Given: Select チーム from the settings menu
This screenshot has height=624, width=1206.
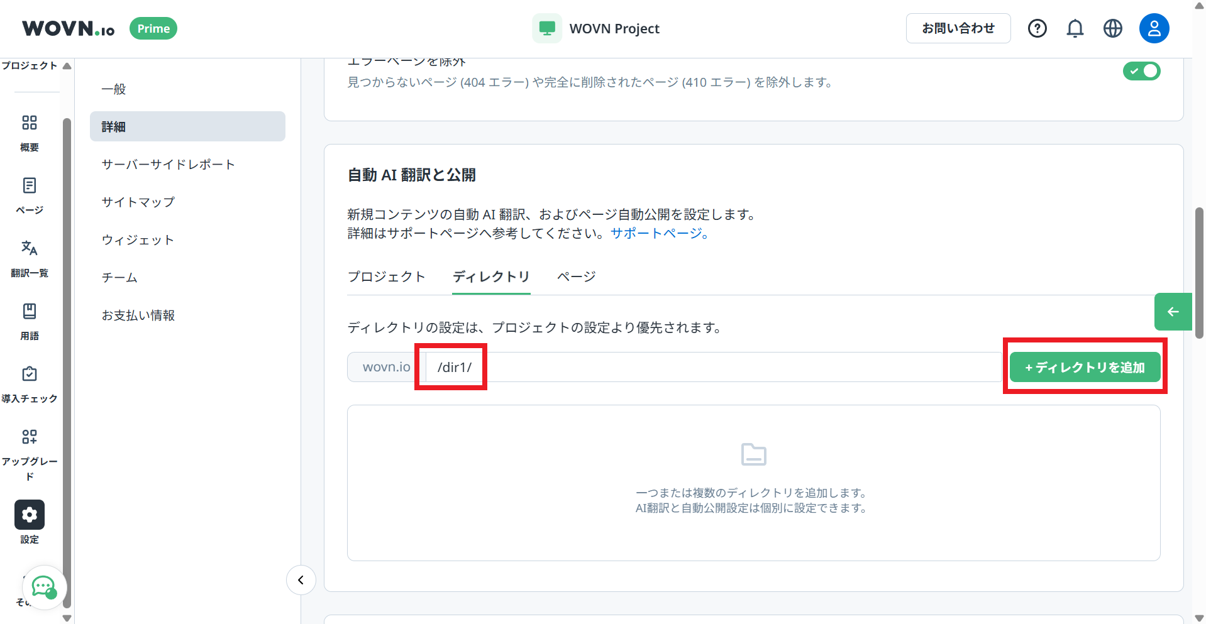Looking at the screenshot, I should pos(119,277).
